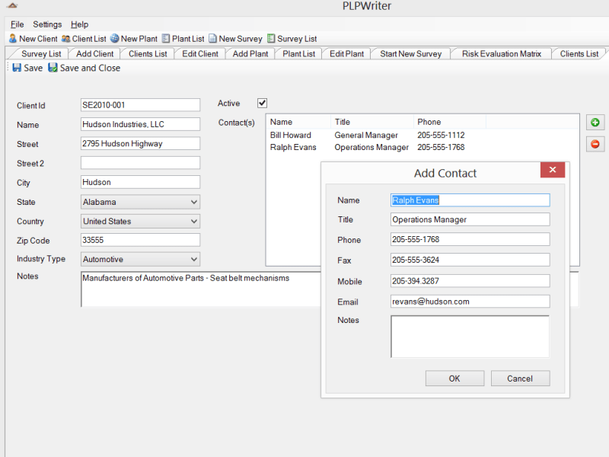Screen dimensions: 609x457
Task: Click Cancel in Add Contact dialog
Action: coord(520,379)
